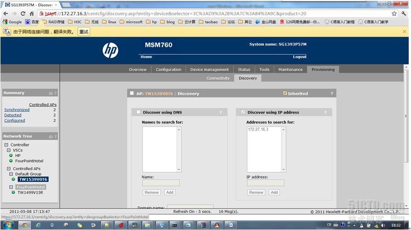Select 172.27.16.3 in addresses list
Viewport: 411px width, 230px height.
[258, 129]
